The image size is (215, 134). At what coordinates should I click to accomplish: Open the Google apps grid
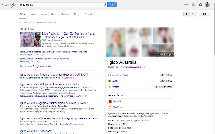[x=193, y=5]
